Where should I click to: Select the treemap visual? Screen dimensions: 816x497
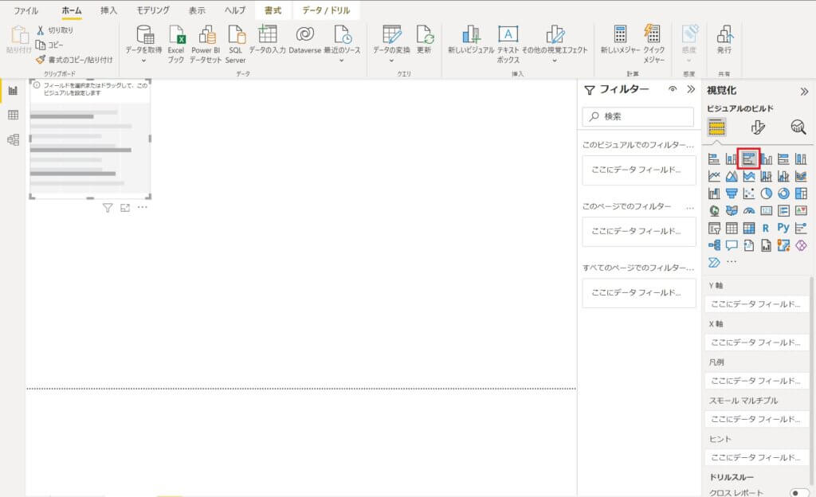pos(801,194)
